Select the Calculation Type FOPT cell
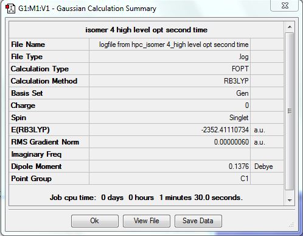This screenshot has width=303, height=236. [170, 69]
